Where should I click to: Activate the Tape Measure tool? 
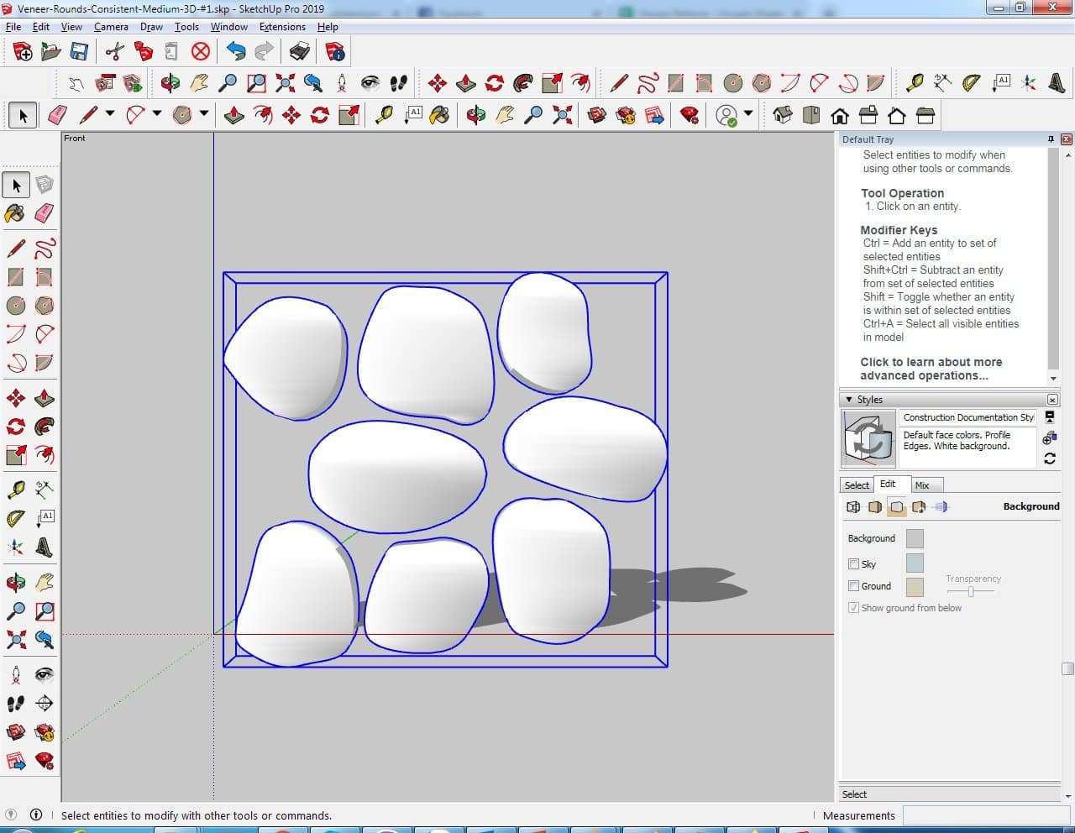[15, 490]
